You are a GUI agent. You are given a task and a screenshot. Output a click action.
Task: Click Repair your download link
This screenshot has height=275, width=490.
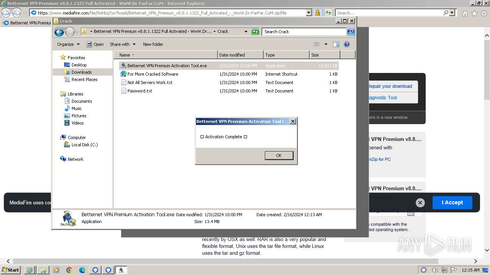[x=390, y=86]
